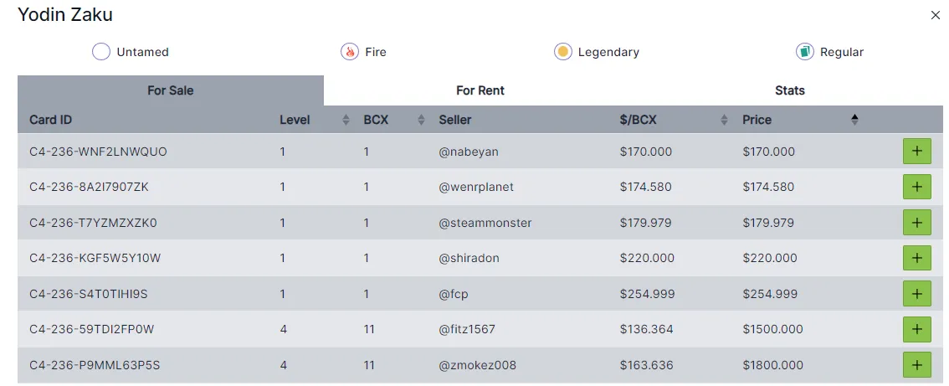
Task: Add @nabeyan's $170.000 card to cart
Action: tap(916, 152)
